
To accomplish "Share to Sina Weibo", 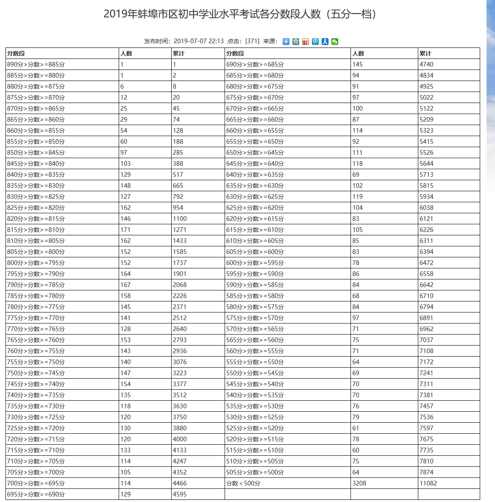I will (305, 42).
